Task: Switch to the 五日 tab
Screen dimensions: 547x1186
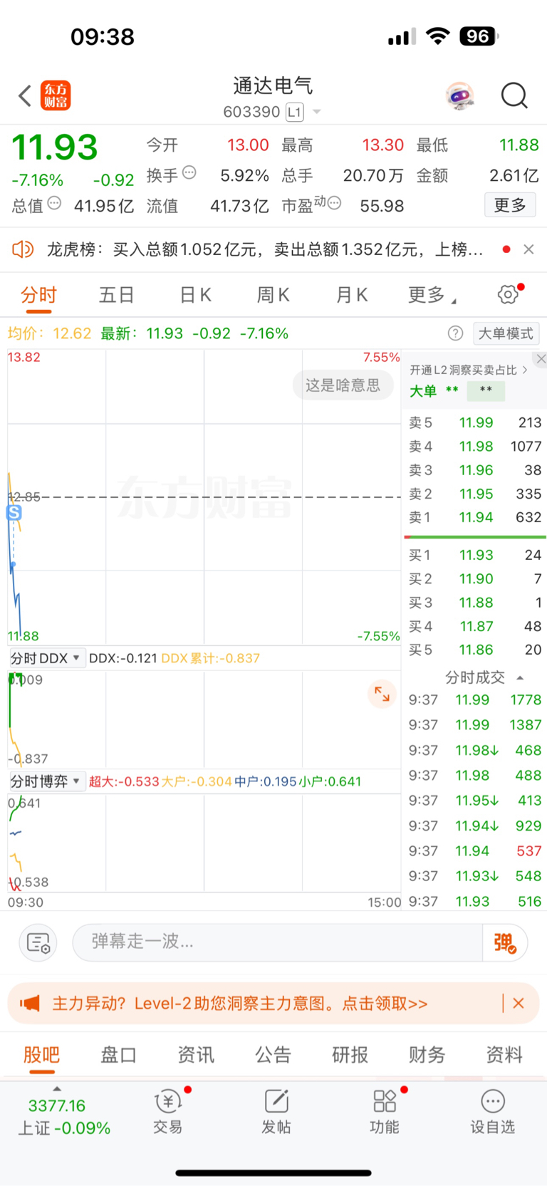Action: [117, 295]
